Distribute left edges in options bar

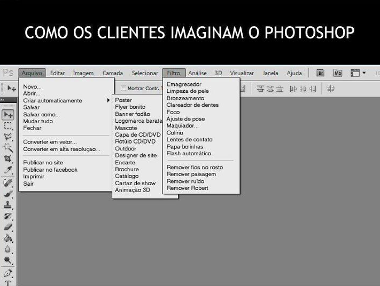coord(293,89)
